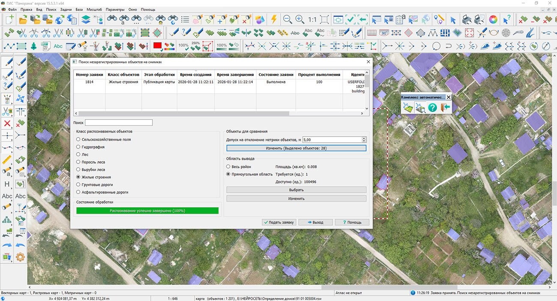This screenshot has width=557, height=301.
Task: Select Асфальтированные дороги object class
Action: click(78, 192)
